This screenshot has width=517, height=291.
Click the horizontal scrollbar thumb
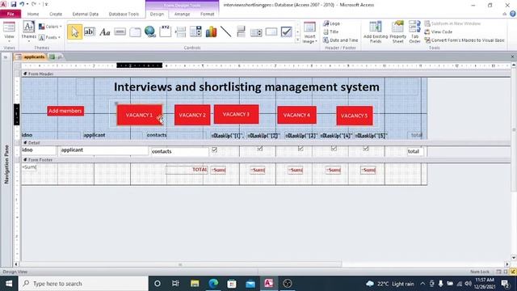pyautogui.click(x=180, y=264)
